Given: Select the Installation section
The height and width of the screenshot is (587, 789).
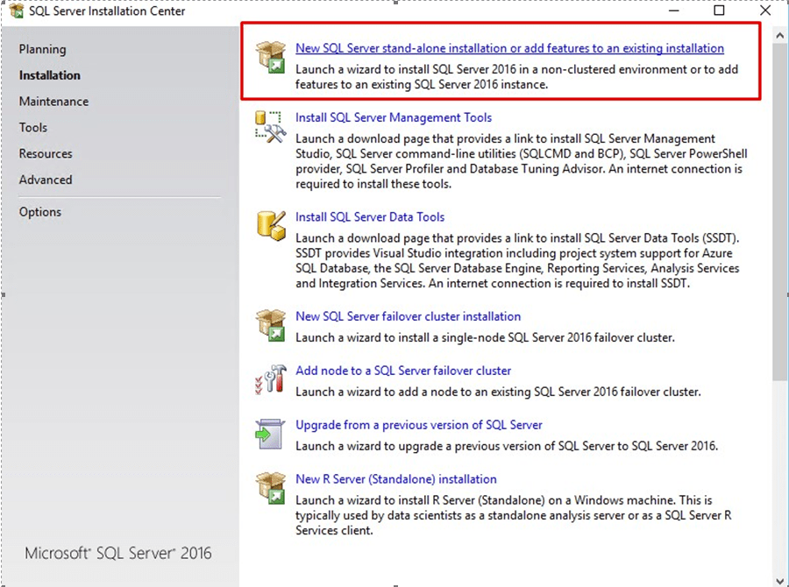Looking at the screenshot, I should (x=50, y=75).
